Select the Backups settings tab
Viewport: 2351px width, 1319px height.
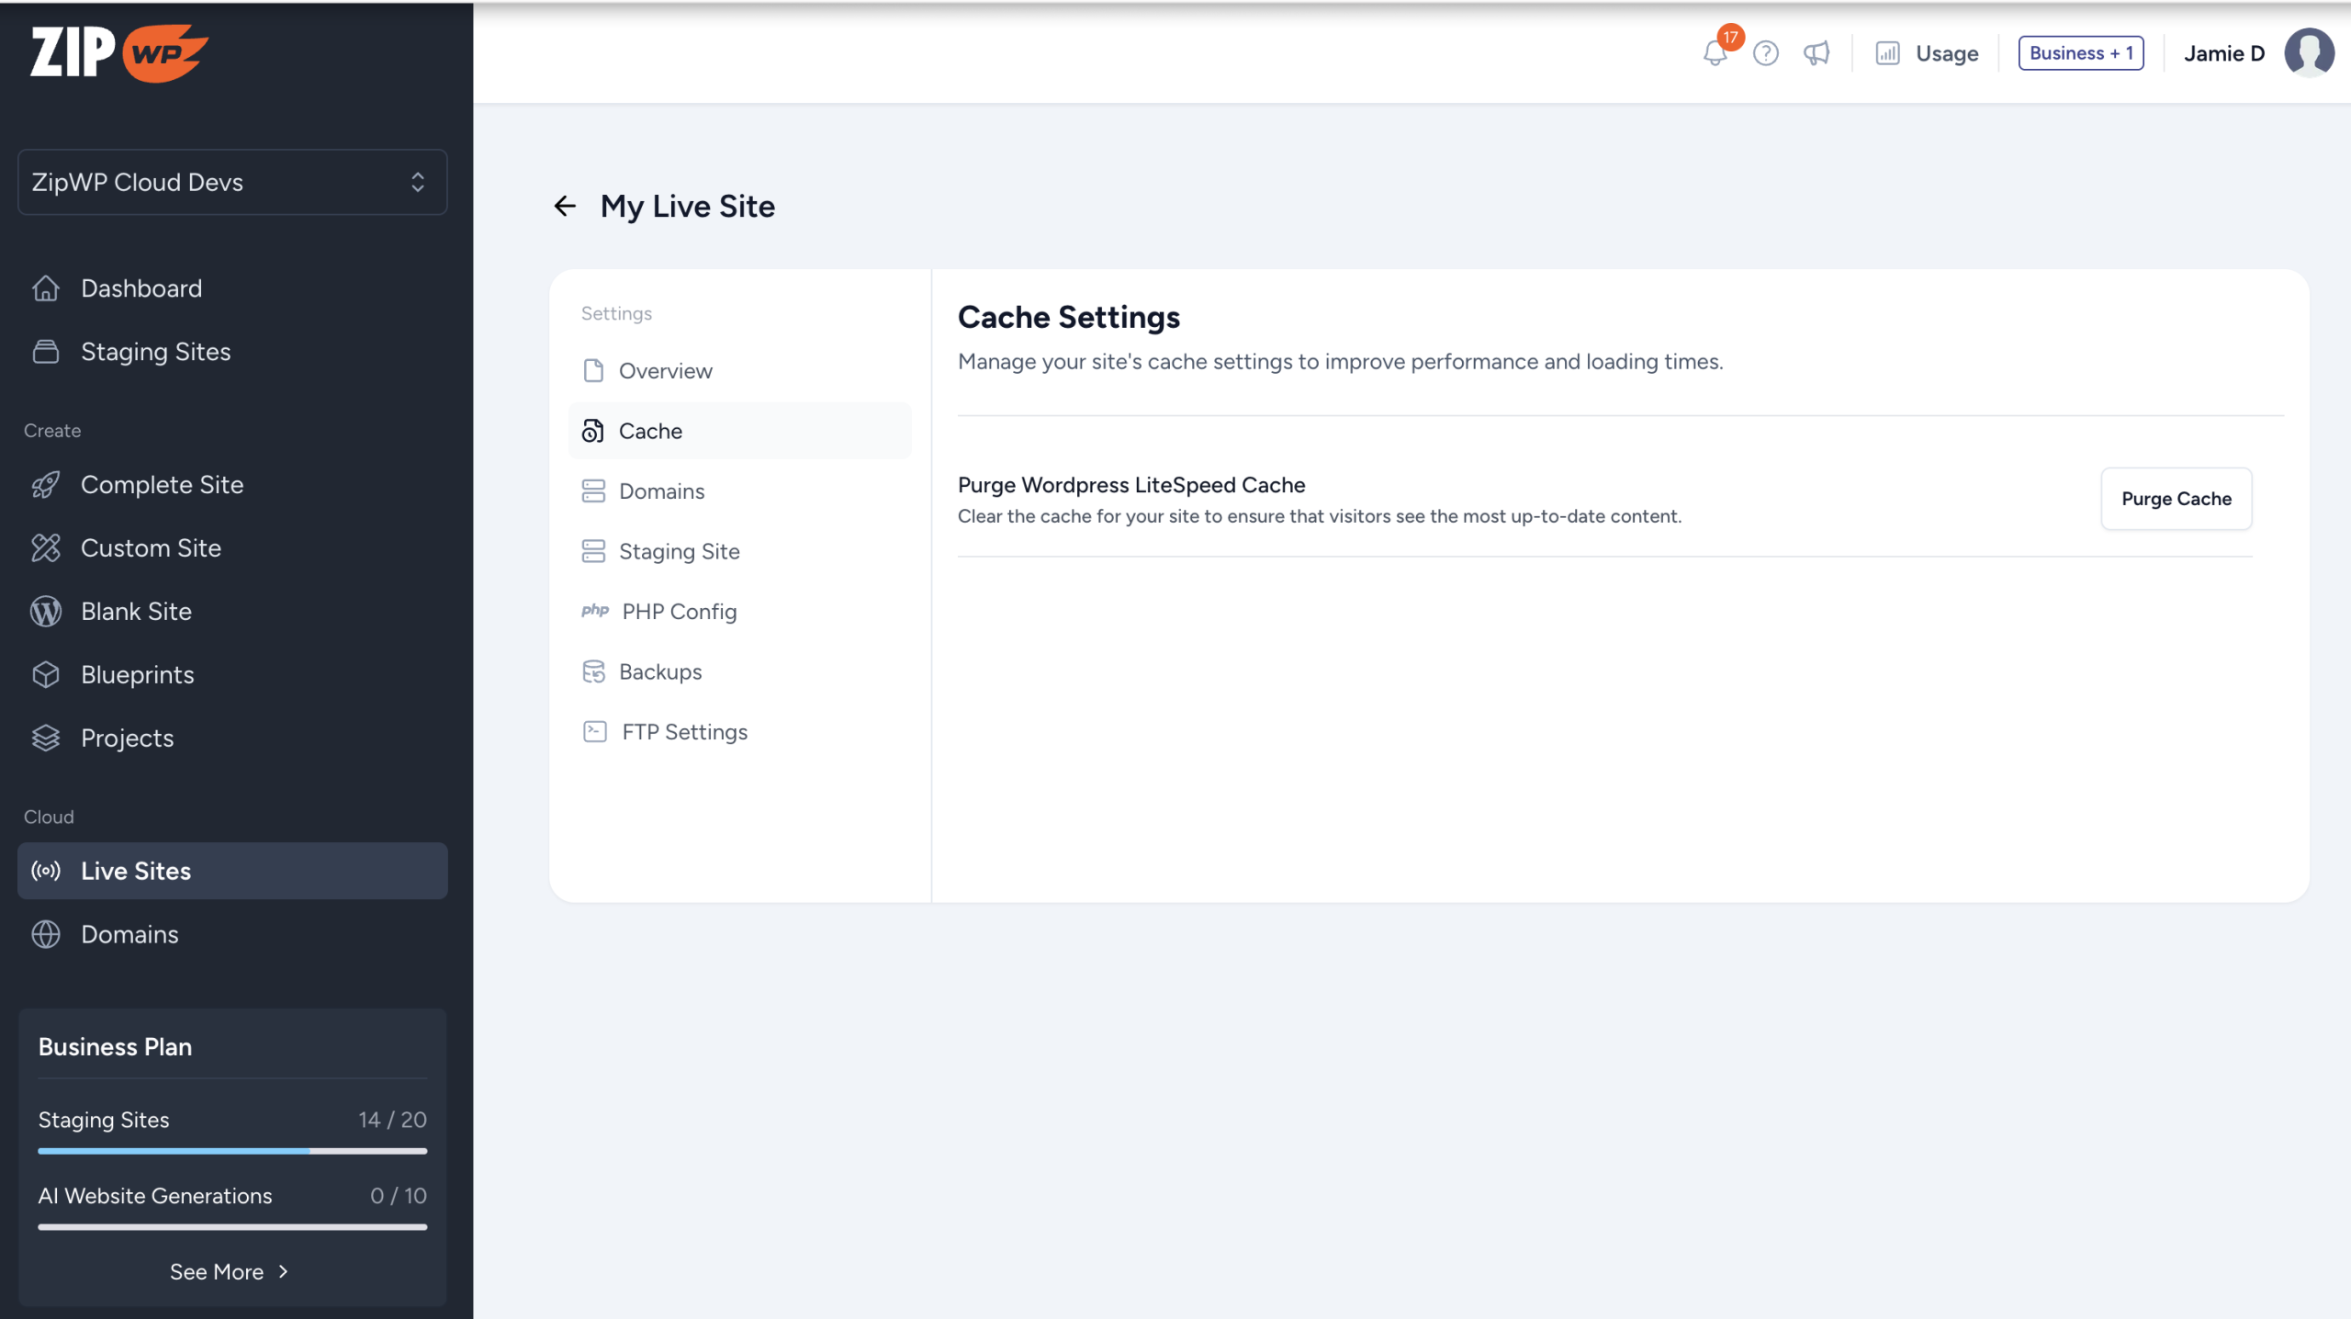660,671
